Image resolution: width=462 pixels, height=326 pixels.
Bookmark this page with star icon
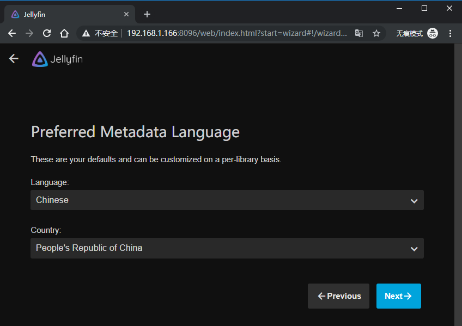click(x=376, y=33)
